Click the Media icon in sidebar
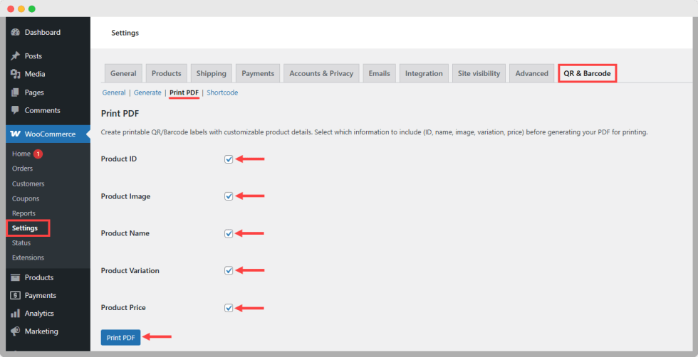The image size is (698, 357). click(16, 74)
